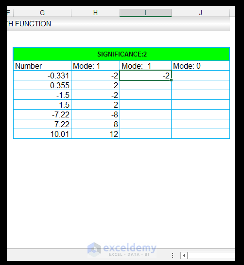
Task: Select empty Mode 0 cell in -0.331 row
Action: point(200,76)
